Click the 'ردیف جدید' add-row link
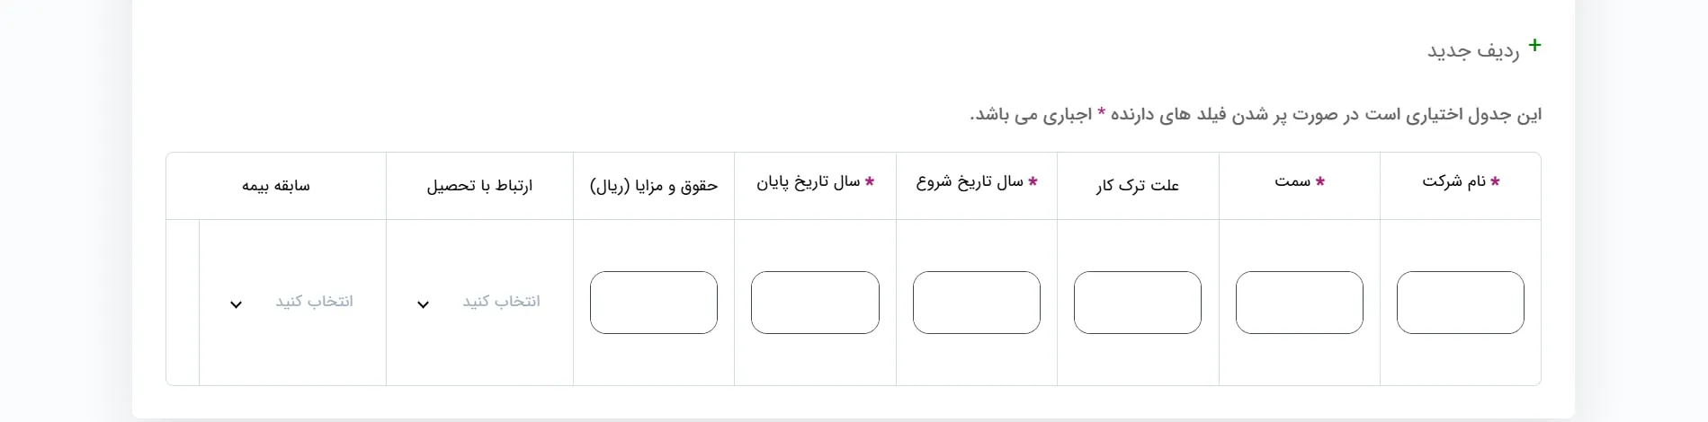Screen dimensions: 1708x422 pyautogui.click(x=1472, y=50)
